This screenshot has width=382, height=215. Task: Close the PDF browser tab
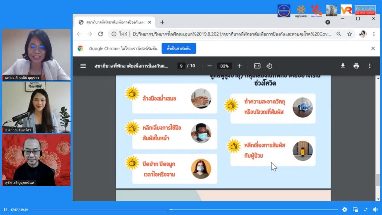click(150, 22)
